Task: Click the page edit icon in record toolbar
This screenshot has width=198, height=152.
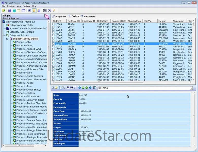Action: tap(63, 88)
